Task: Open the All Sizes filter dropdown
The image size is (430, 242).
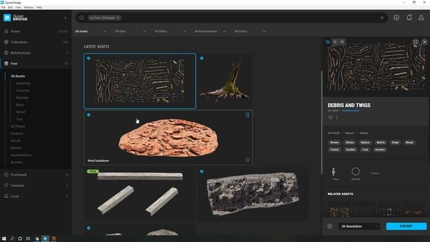Action: (130, 32)
